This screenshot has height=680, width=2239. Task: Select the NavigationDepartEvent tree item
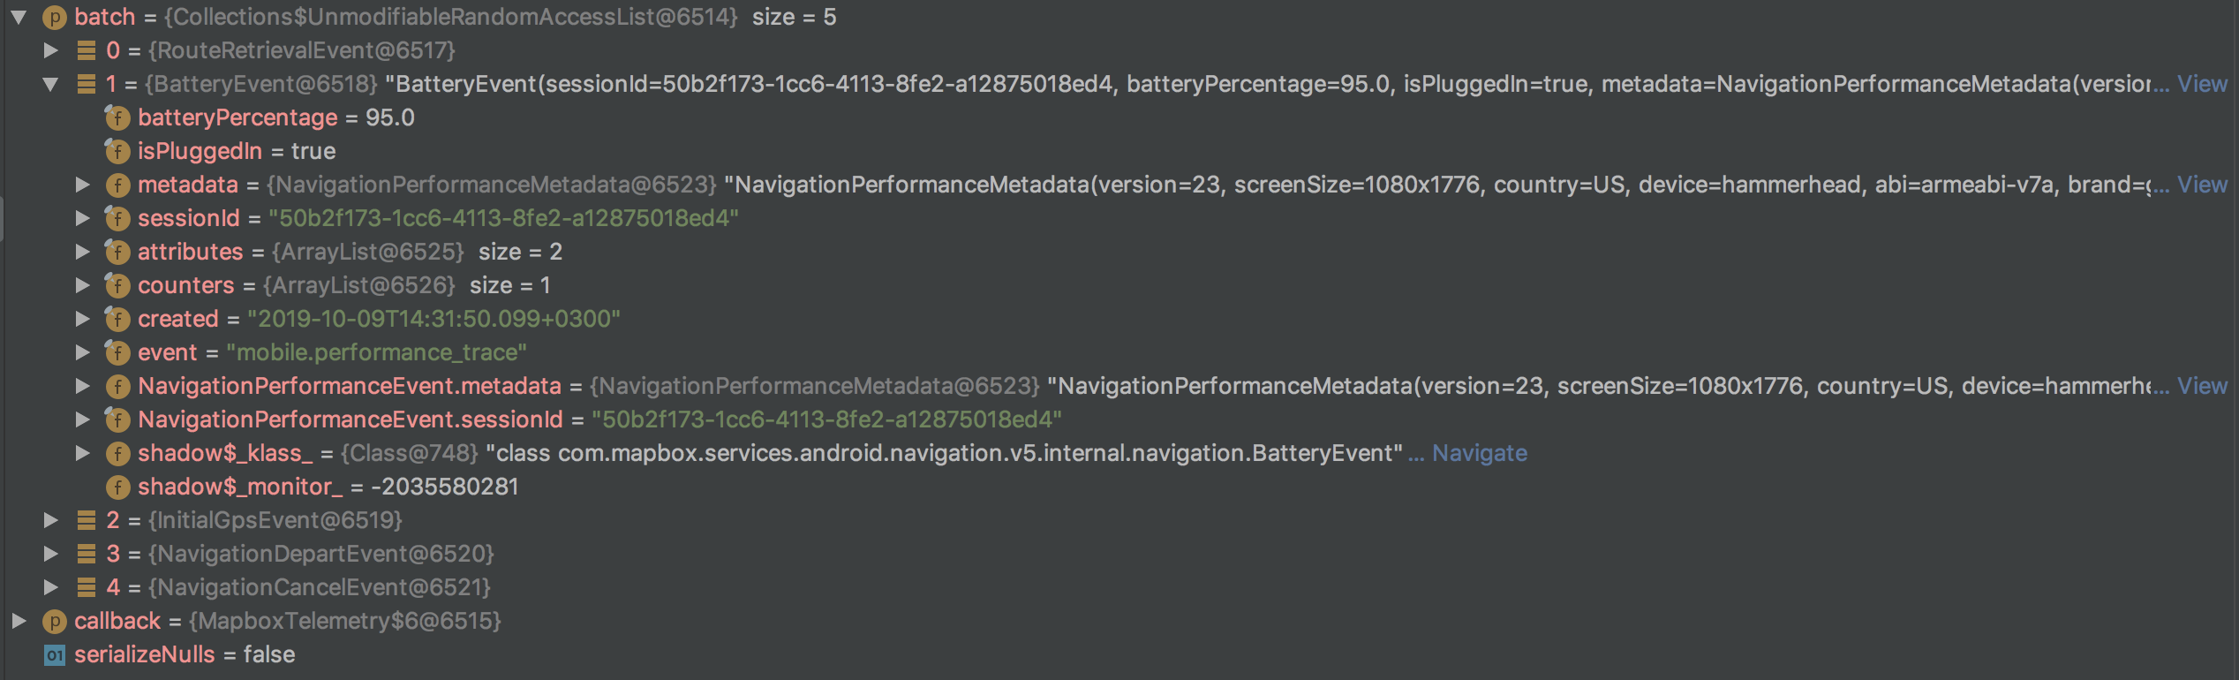pos(318,554)
